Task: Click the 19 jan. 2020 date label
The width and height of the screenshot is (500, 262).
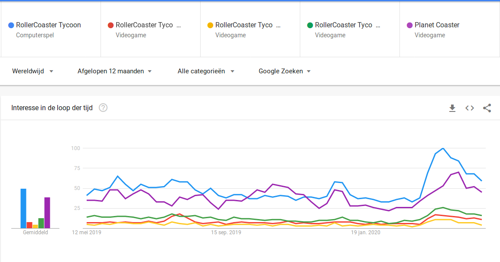Action: coord(366,233)
